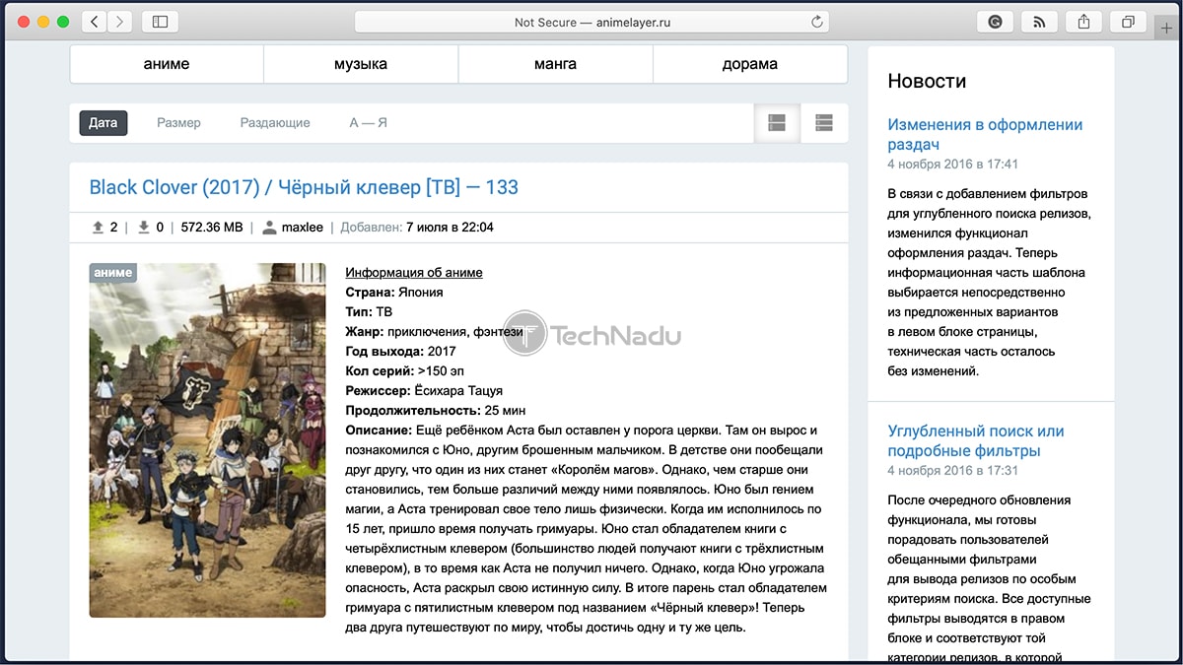Click the RSS feed toolbar icon
Screen dimensions: 1183x665
(1039, 22)
